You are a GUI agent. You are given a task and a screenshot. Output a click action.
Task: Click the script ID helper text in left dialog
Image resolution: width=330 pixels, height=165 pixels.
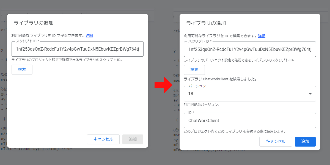point(67,60)
